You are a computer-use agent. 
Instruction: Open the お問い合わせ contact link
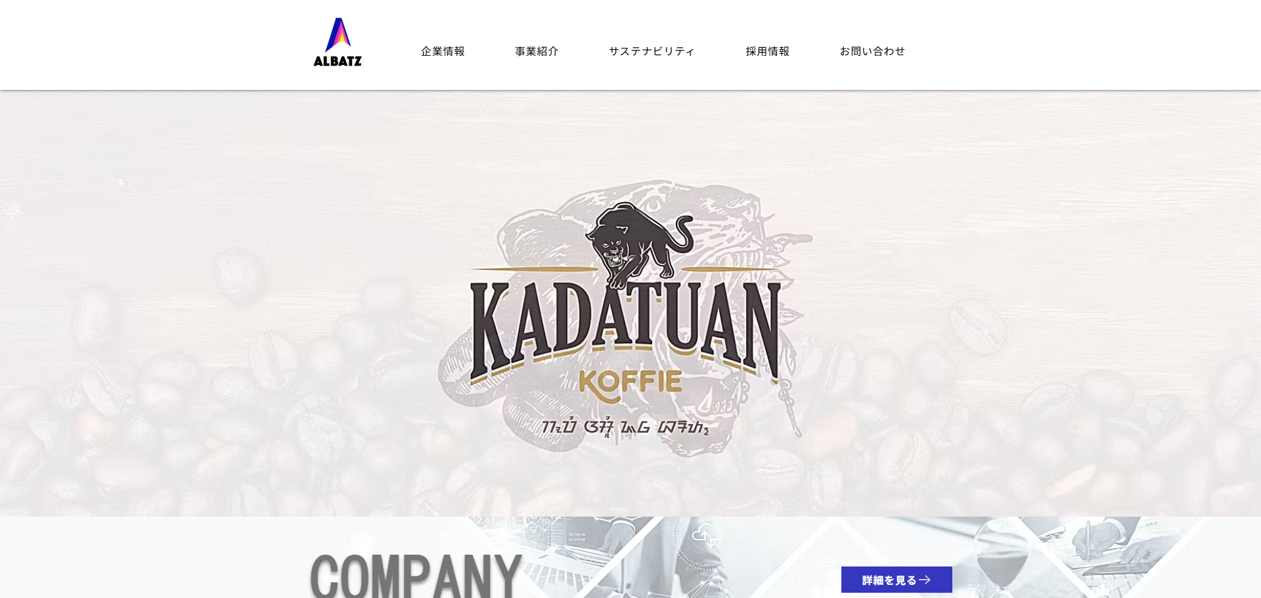click(872, 51)
